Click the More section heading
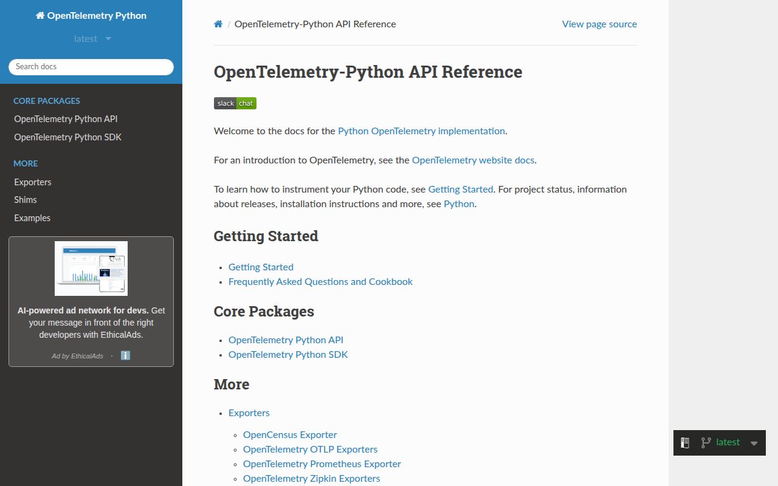Image resolution: width=778 pixels, height=486 pixels. coord(232,385)
